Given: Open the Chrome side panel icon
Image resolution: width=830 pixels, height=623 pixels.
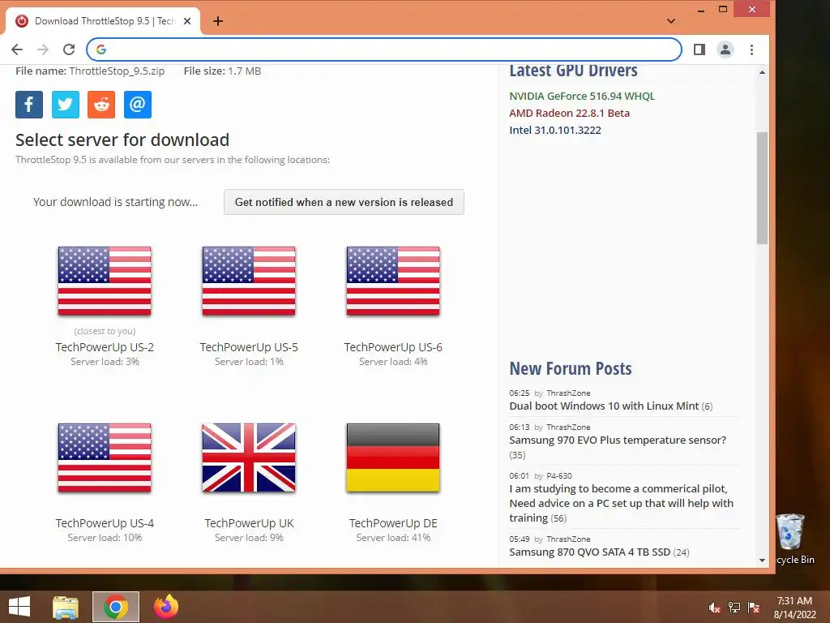Looking at the screenshot, I should (700, 49).
